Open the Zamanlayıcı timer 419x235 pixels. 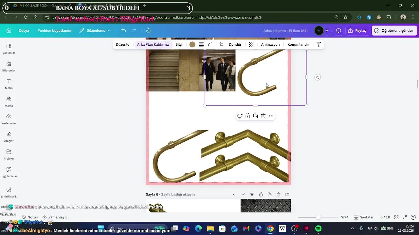(x=55, y=217)
